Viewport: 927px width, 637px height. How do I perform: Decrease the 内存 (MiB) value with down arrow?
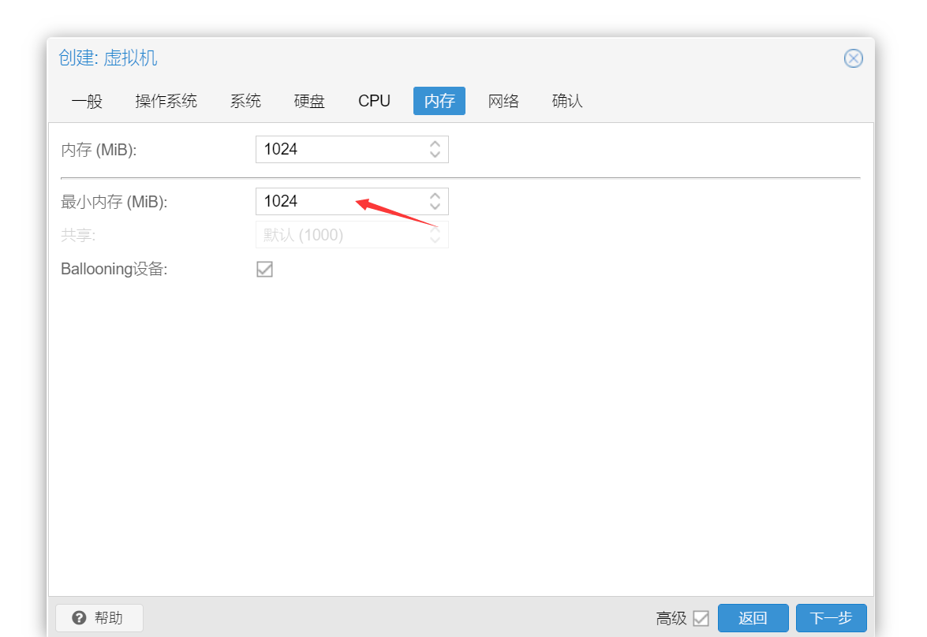[x=435, y=155]
